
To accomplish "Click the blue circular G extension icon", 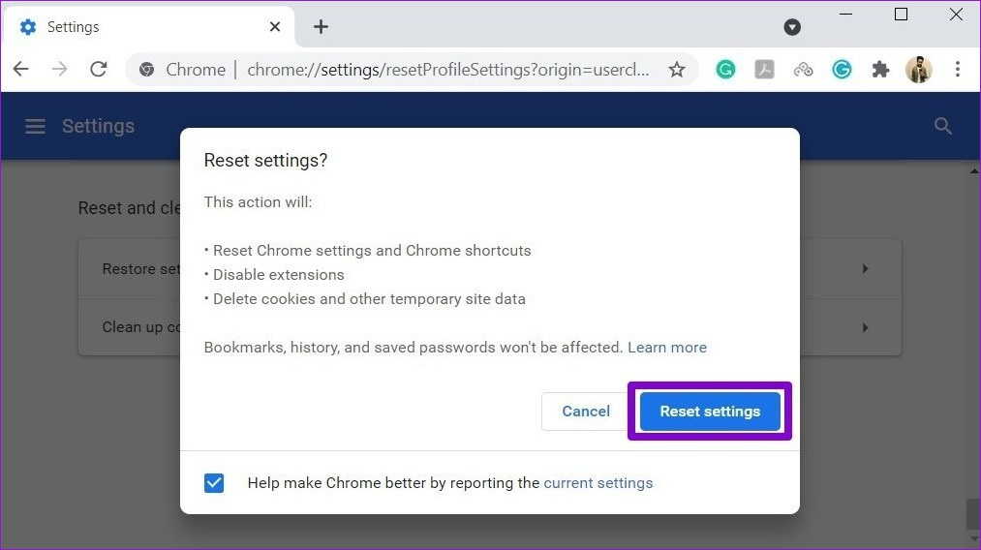I will coord(842,70).
